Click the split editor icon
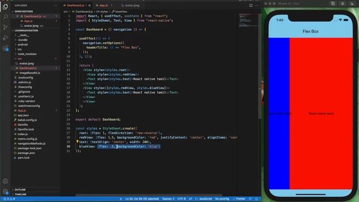359x202 pixels. (251, 5)
